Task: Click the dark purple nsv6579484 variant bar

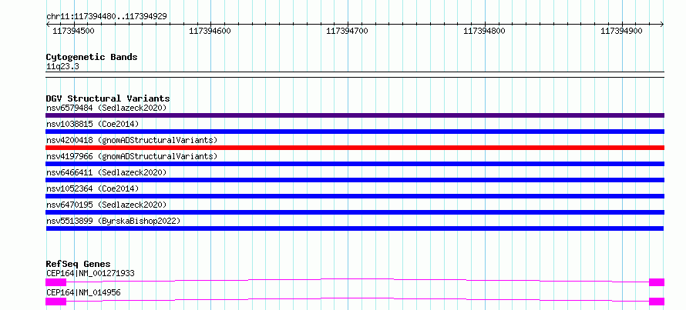Action: pyautogui.click(x=355, y=115)
